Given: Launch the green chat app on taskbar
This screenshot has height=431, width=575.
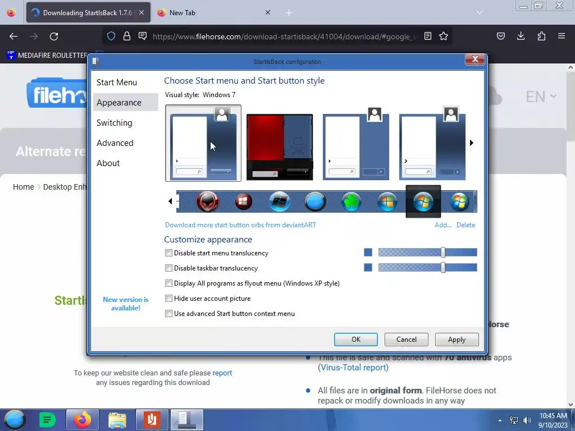Looking at the screenshot, I should [x=47, y=420].
